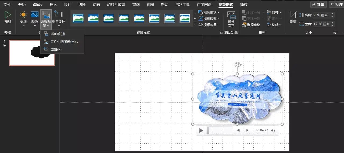Open the 选择窗格 selection pane
The width and height of the screenshot is (344, 153).
251,25
